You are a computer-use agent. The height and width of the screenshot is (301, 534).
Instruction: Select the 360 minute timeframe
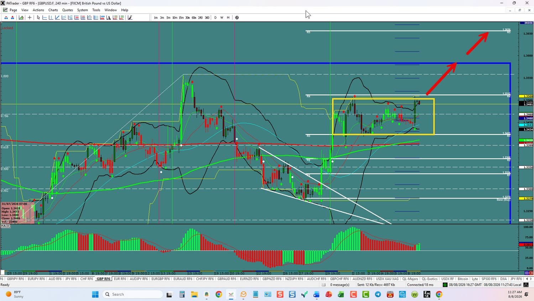point(207,17)
